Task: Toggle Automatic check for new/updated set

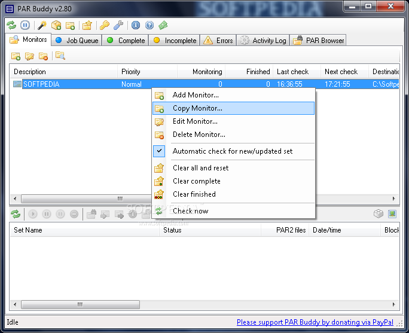Action: click(x=233, y=151)
